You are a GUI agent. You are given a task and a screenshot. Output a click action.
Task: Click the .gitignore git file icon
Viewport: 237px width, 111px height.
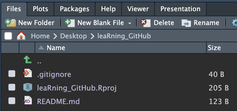point(28,73)
